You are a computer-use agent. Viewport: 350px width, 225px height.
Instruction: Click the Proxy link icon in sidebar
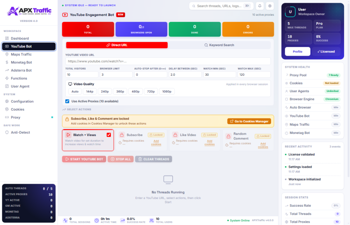pyautogui.click(x=7, y=117)
